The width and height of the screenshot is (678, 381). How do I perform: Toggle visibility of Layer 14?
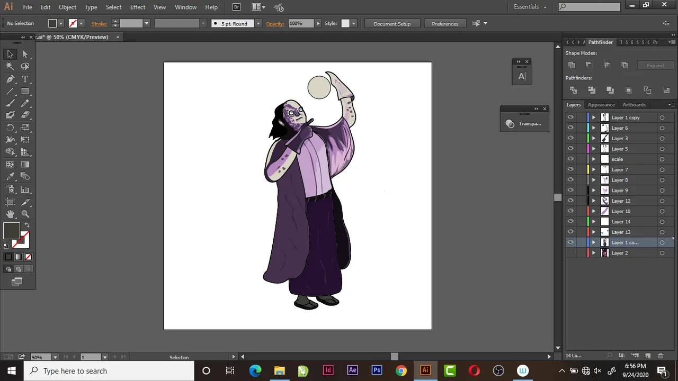click(570, 222)
